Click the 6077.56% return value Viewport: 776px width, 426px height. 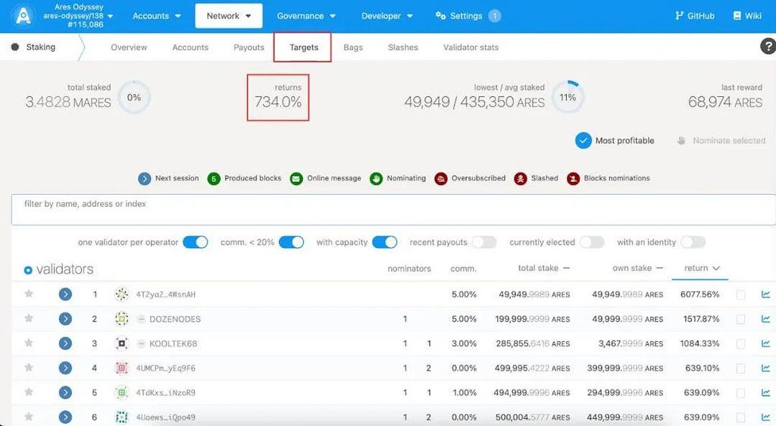pyautogui.click(x=699, y=294)
